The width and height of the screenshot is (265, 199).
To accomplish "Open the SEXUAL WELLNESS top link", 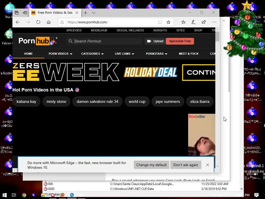I will click(130, 30).
